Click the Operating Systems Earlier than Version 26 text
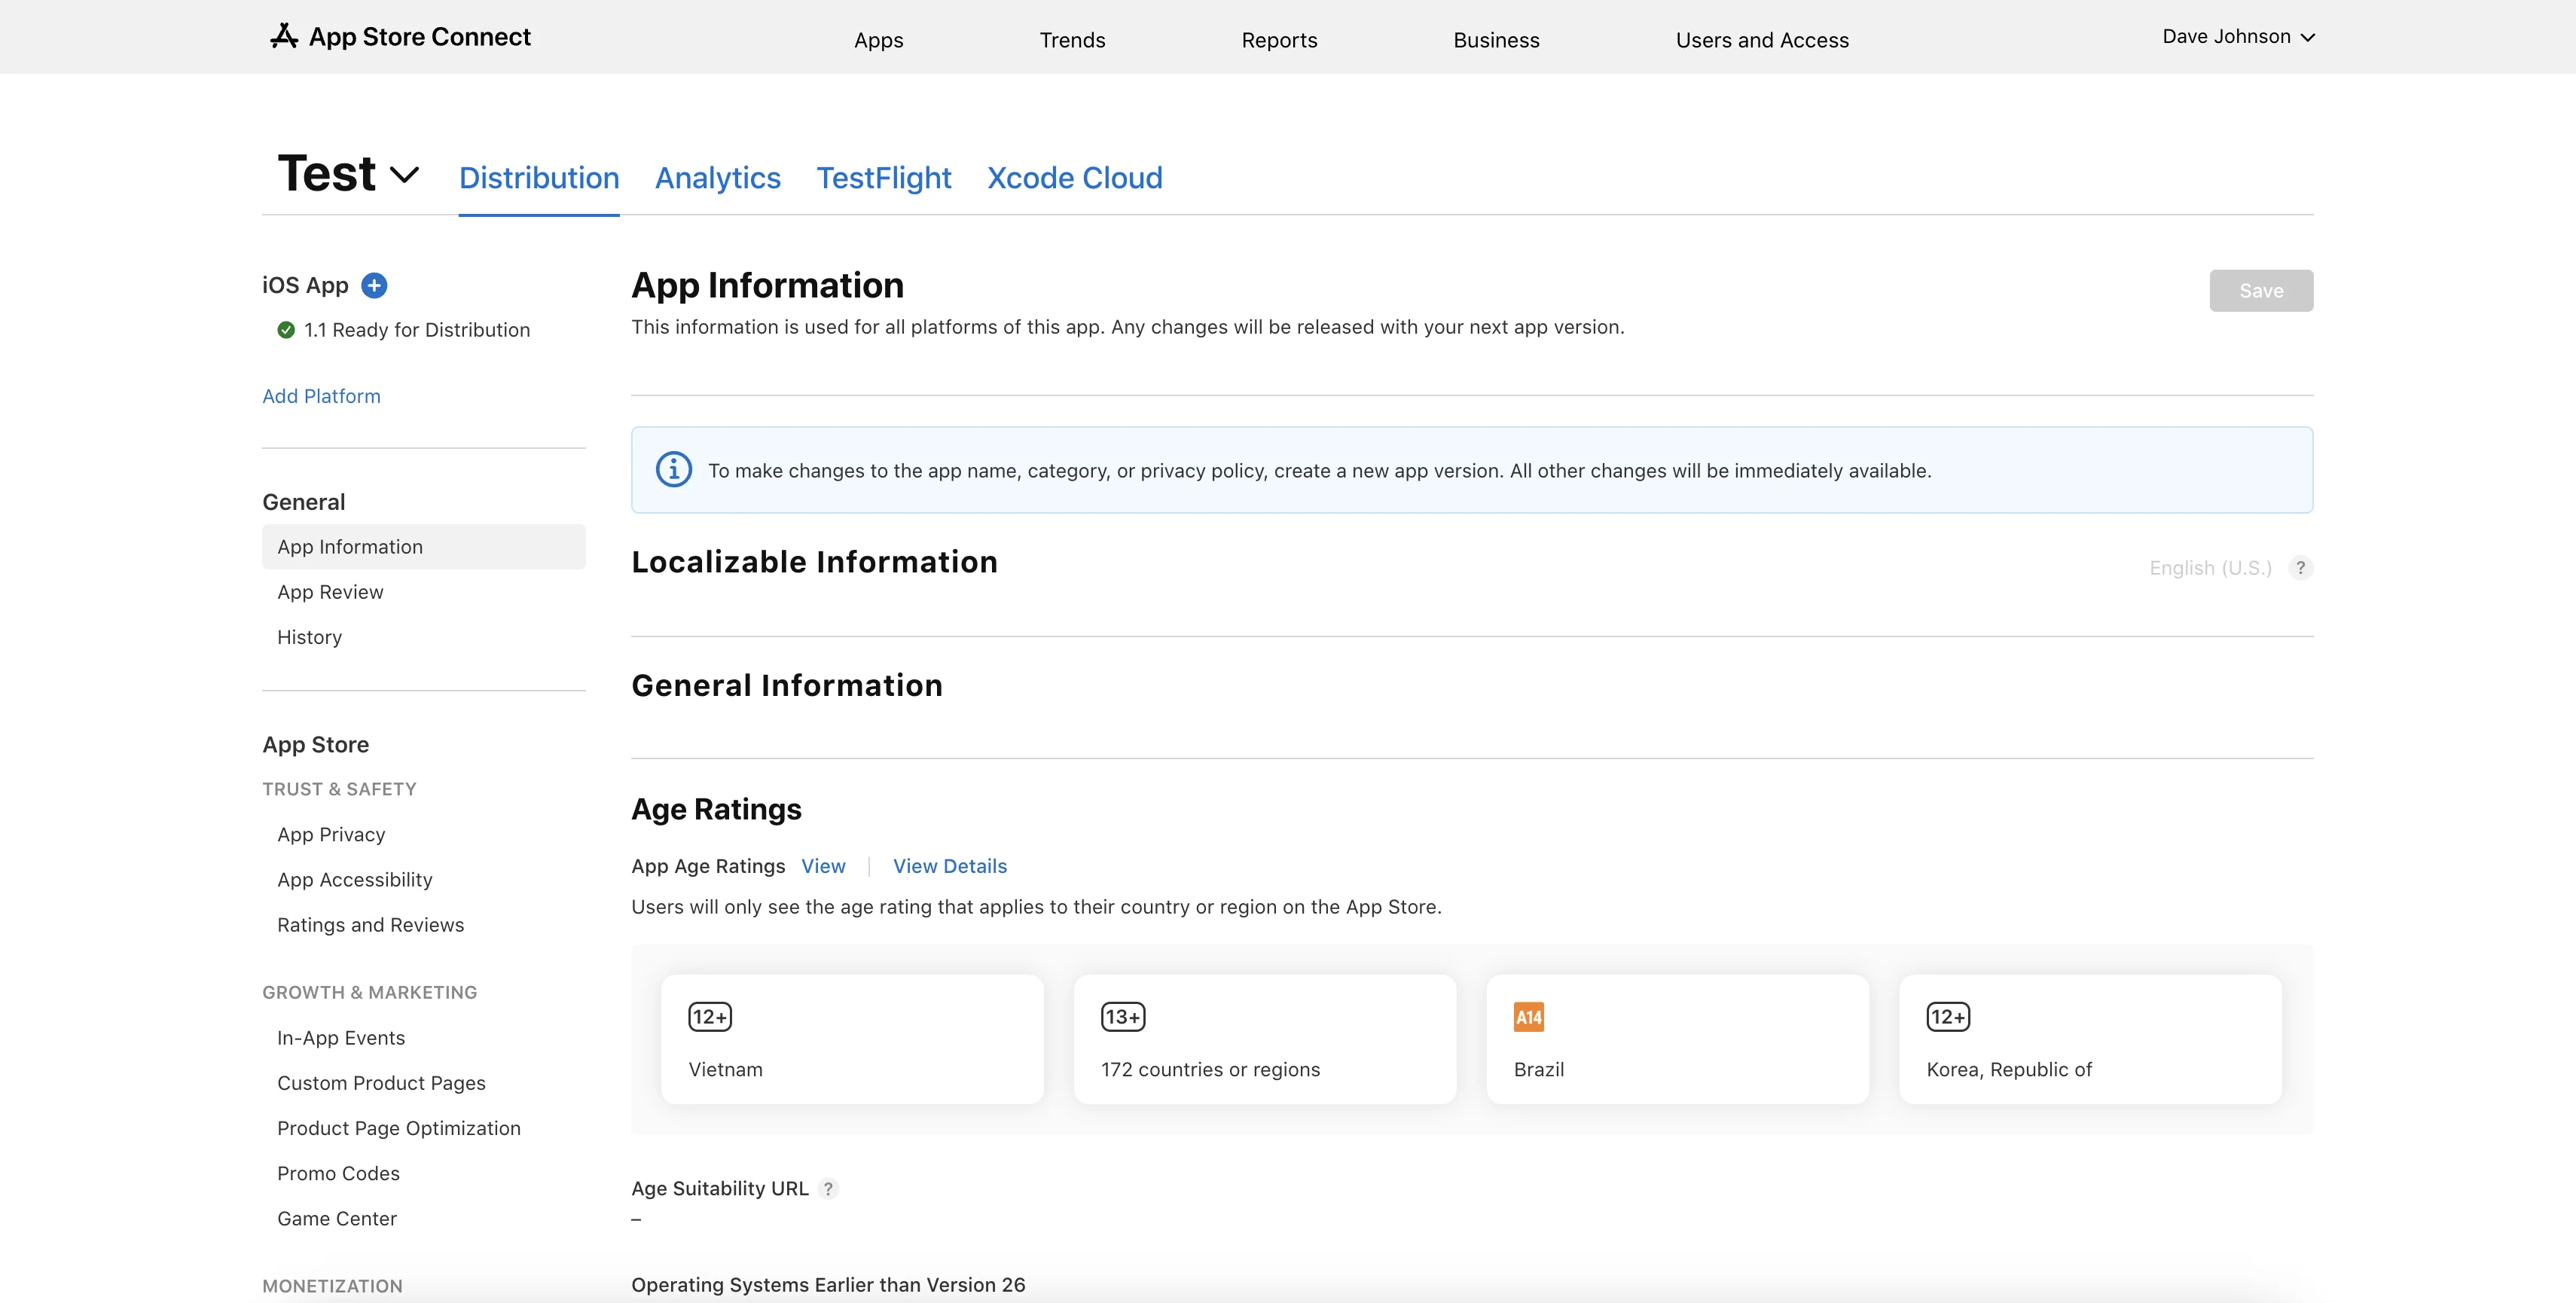This screenshot has height=1303, width=2576. tap(828, 1284)
